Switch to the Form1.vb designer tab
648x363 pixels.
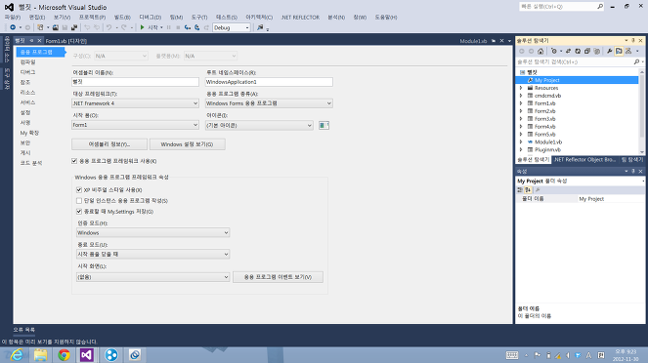click(66, 41)
